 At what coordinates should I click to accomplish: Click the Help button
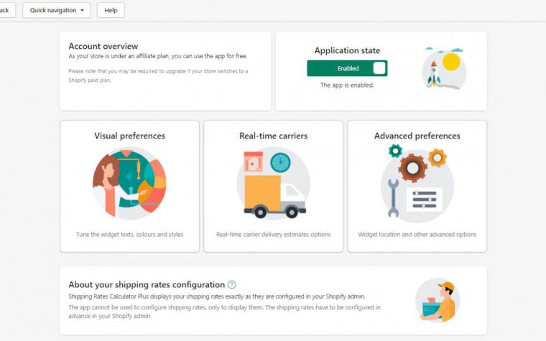(111, 10)
